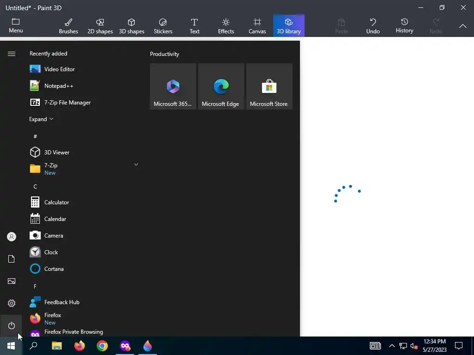474x355 pixels.
Task: Open the 7-Zip folder entry
Action: (x=85, y=169)
